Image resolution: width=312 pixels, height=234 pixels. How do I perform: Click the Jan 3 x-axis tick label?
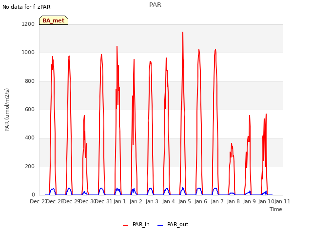pos(152,201)
